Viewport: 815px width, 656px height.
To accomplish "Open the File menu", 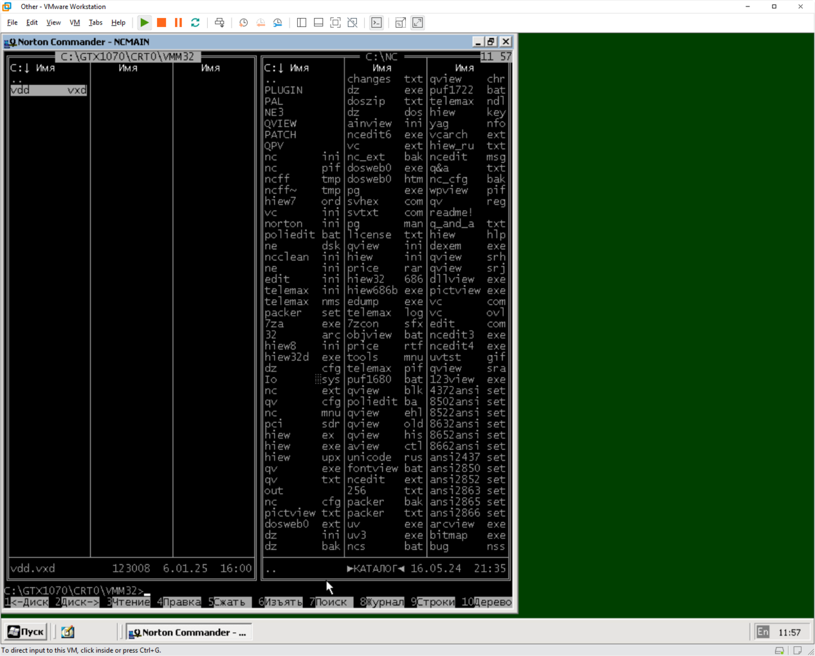I will coord(12,23).
